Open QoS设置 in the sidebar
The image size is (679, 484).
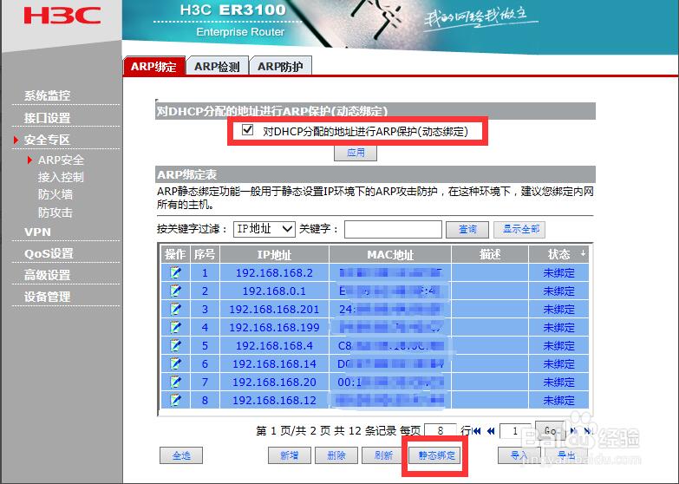49,253
